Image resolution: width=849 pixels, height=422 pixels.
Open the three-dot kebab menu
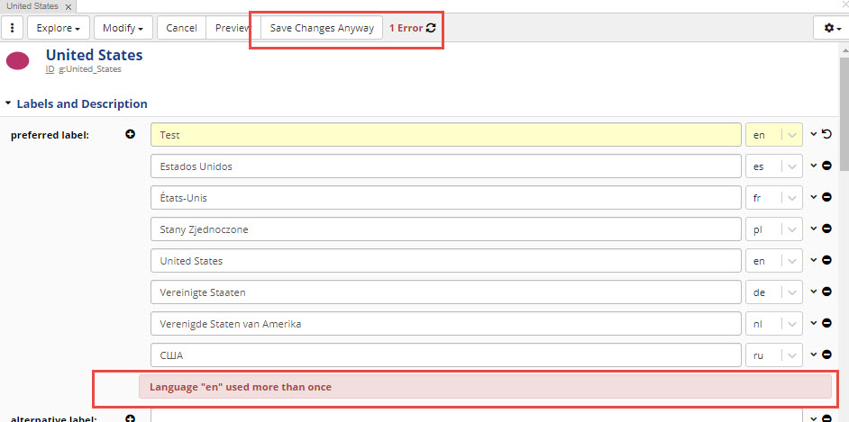tap(13, 28)
